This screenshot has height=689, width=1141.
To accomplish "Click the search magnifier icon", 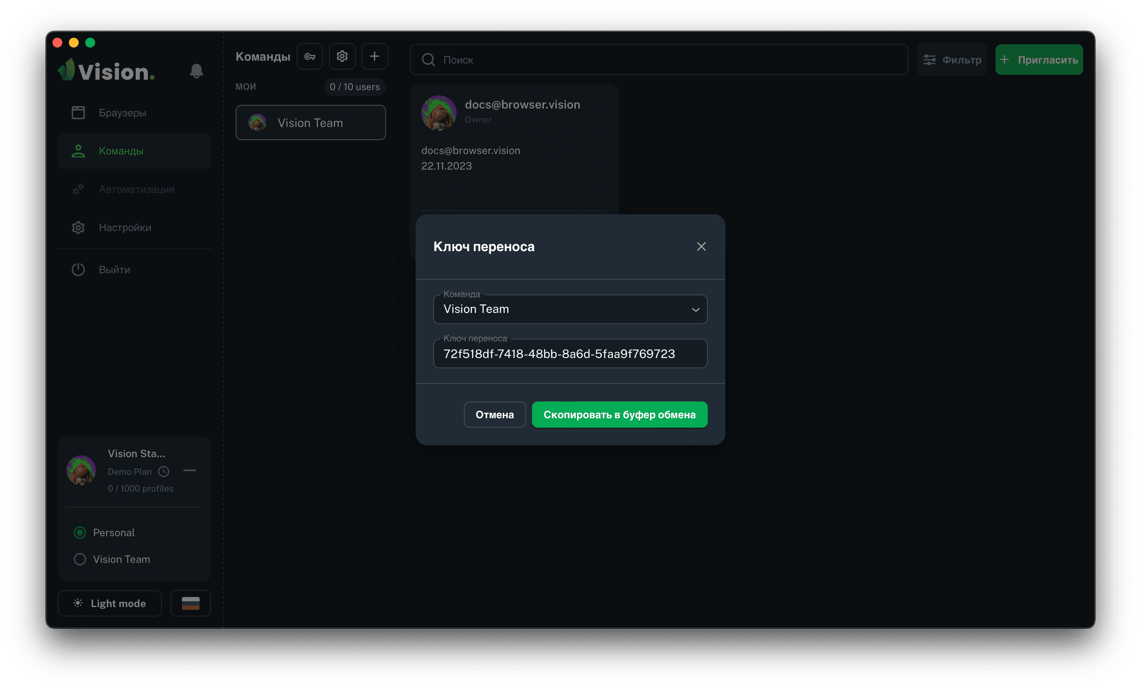I will point(428,60).
